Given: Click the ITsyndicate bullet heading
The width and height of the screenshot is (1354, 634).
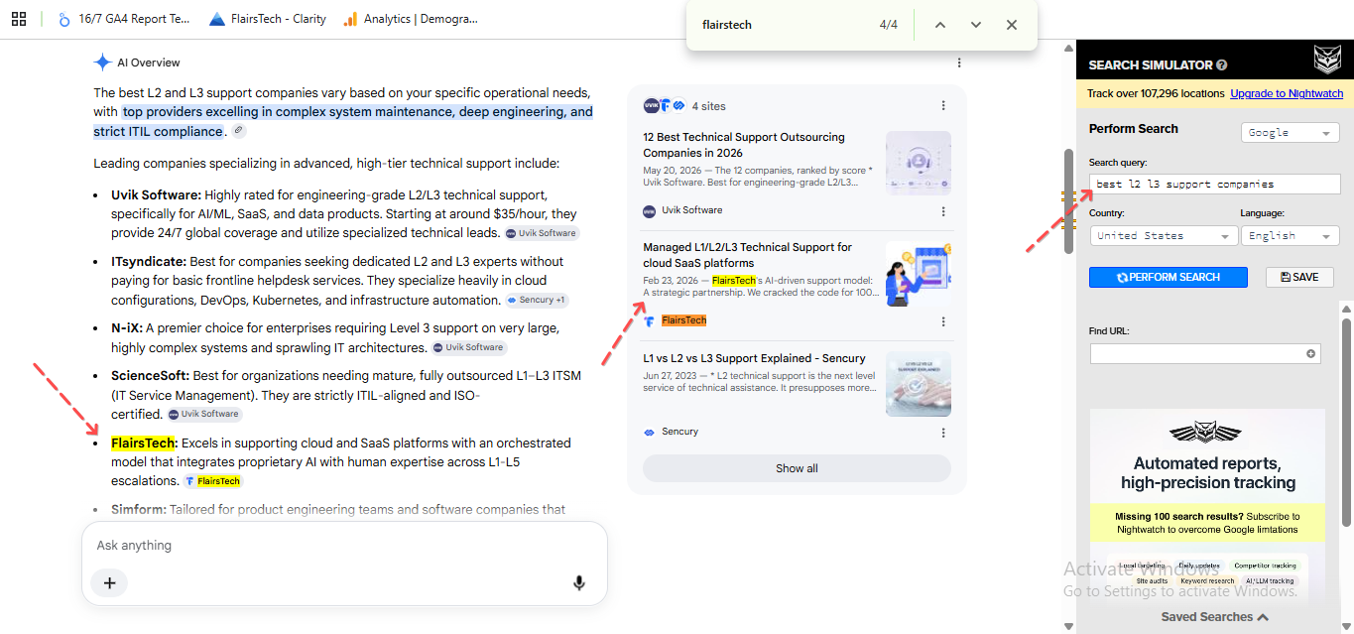Looking at the screenshot, I should [149, 262].
